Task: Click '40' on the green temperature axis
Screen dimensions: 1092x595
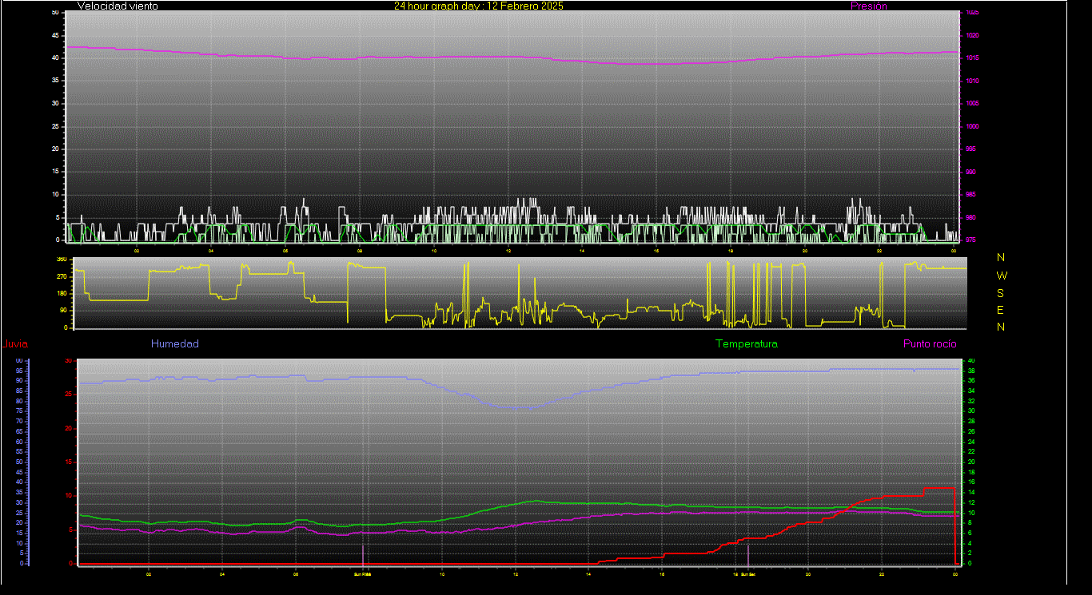Action: point(971,361)
